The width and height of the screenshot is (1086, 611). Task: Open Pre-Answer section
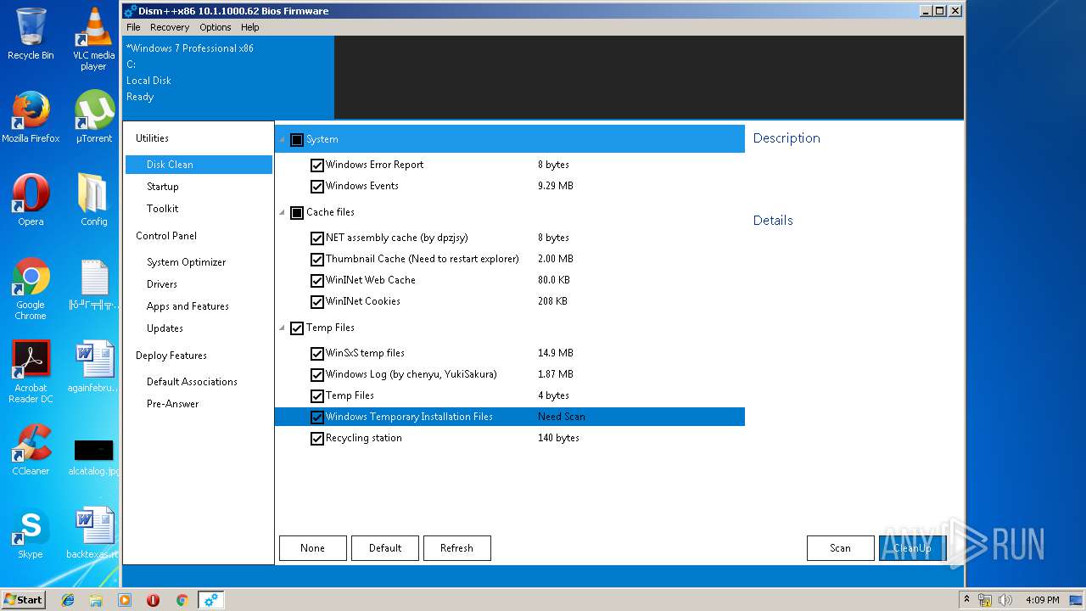173,404
